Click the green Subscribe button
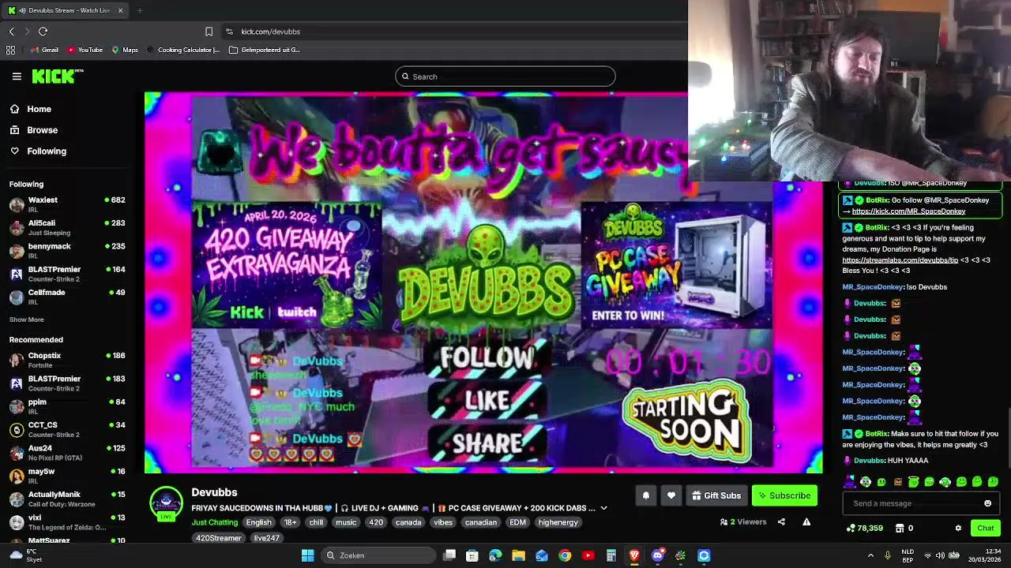 pos(784,495)
